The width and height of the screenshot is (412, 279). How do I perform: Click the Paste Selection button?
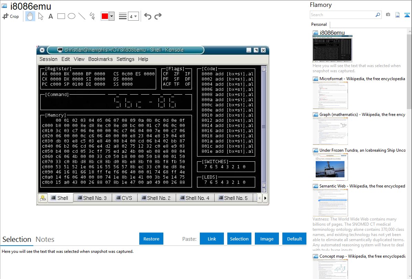tap(239, 239)
